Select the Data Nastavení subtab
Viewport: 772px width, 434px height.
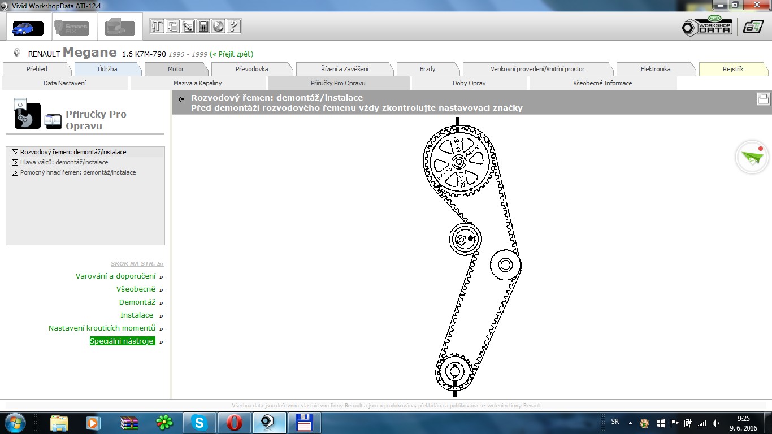(x=64, y=83)
